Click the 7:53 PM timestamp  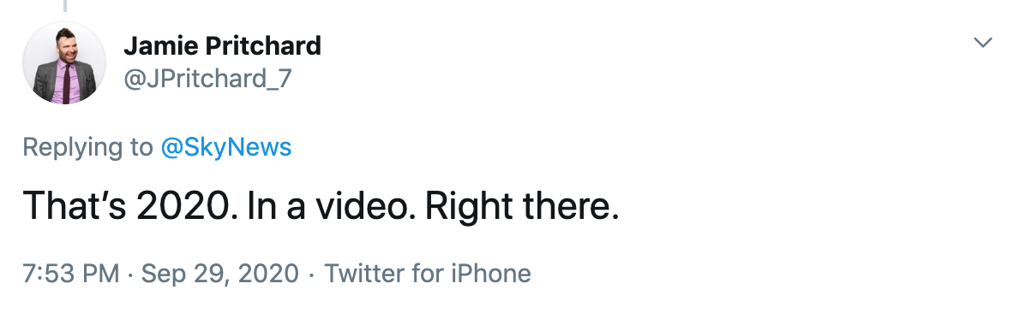[x=71, y=274]
